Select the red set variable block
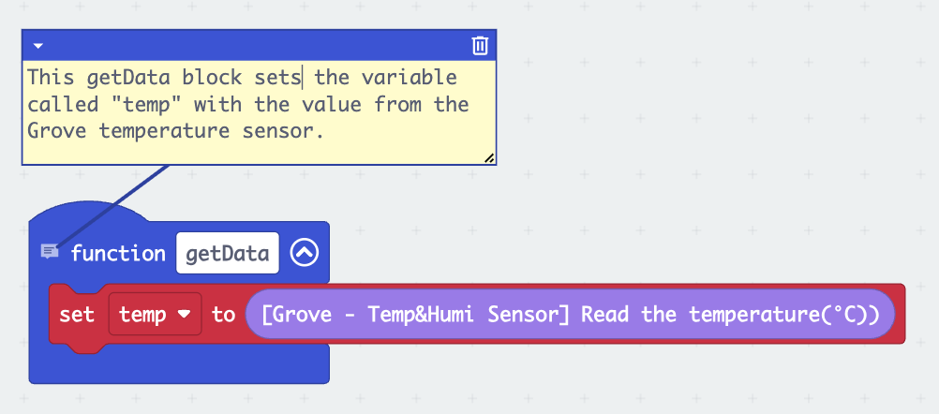 coord(77,315)
